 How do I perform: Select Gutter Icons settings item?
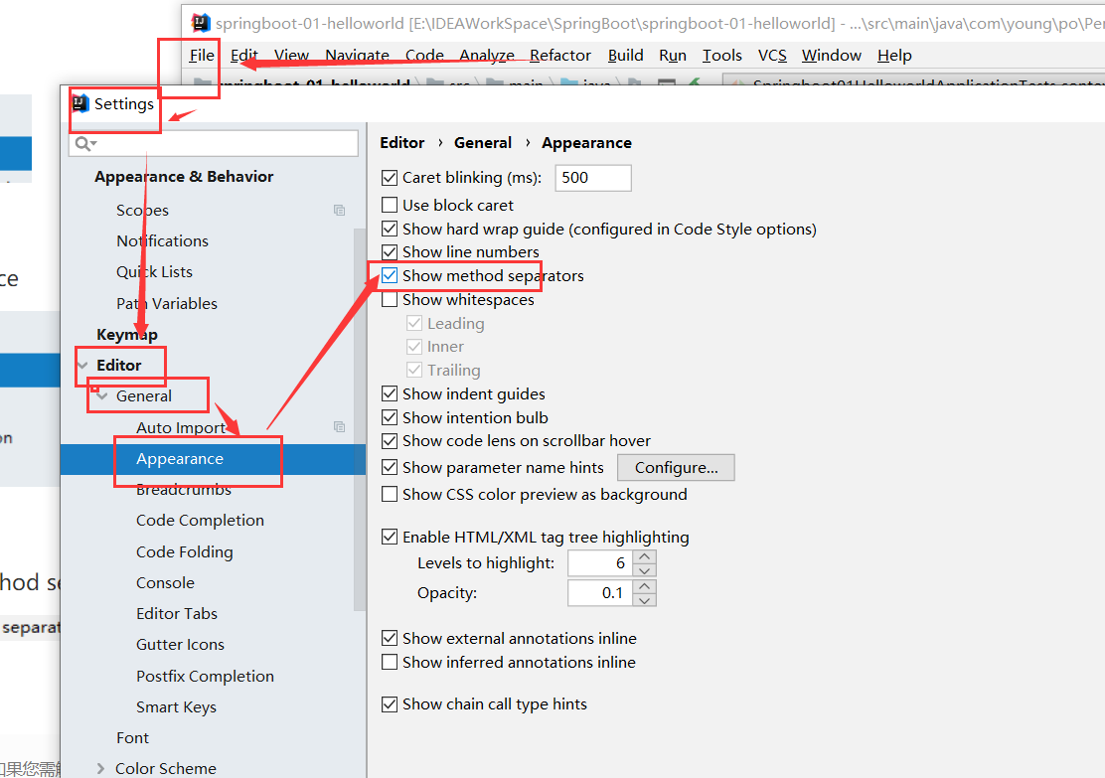pyautogui.click(x=181, y=645)
